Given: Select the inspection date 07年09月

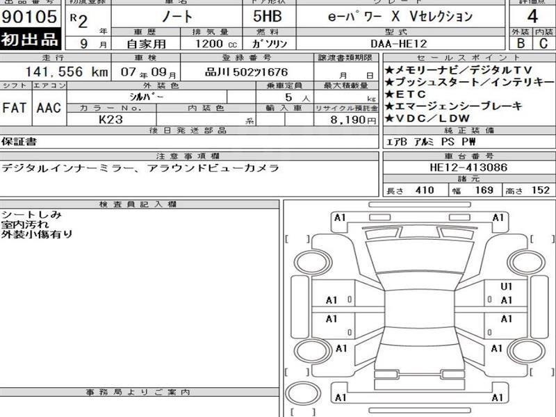Looking at the screenshot, I should [148, 72].
